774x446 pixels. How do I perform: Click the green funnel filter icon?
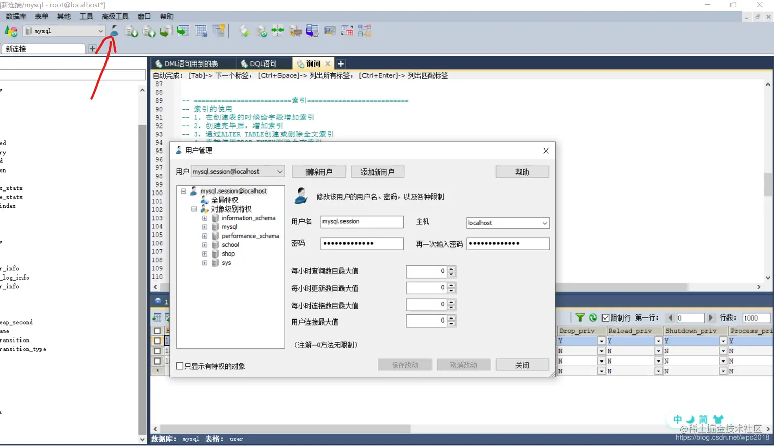pyautogui.click(x=579, y=318)
